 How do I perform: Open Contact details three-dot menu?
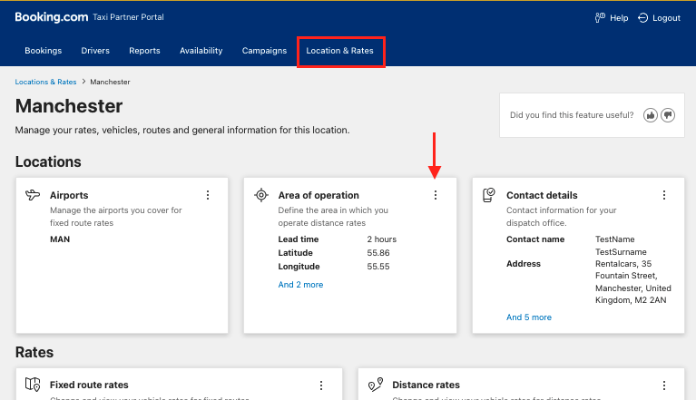[664, 195]
